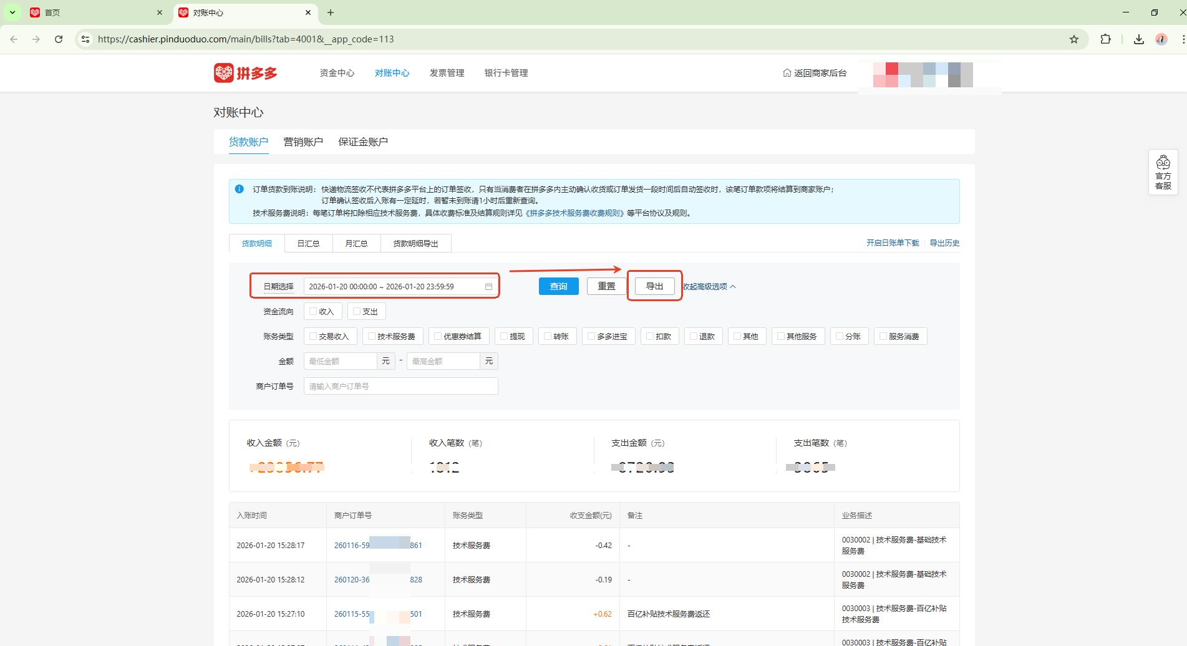Check the 支出 fund flow checkbox
Image resolution: width=1187 pixels, height=646 pixels.
click(x=357, y=311)
